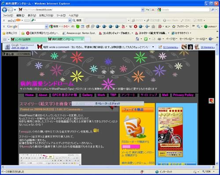This screenshot has height=175, width=220.
Task: Stop loading with the red X button
Action: click(153, 10)
